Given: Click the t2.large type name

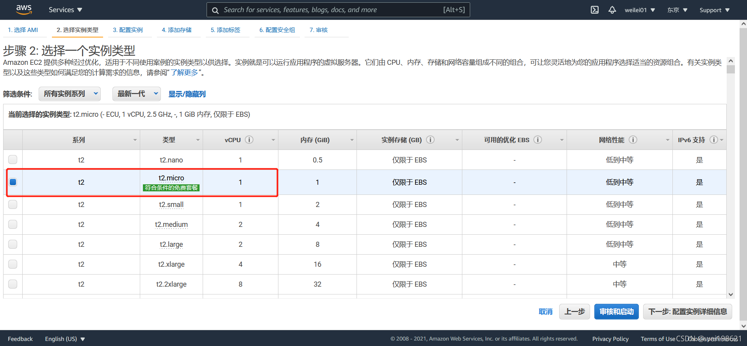Looking at the screenshot, I should click(171, 244).
